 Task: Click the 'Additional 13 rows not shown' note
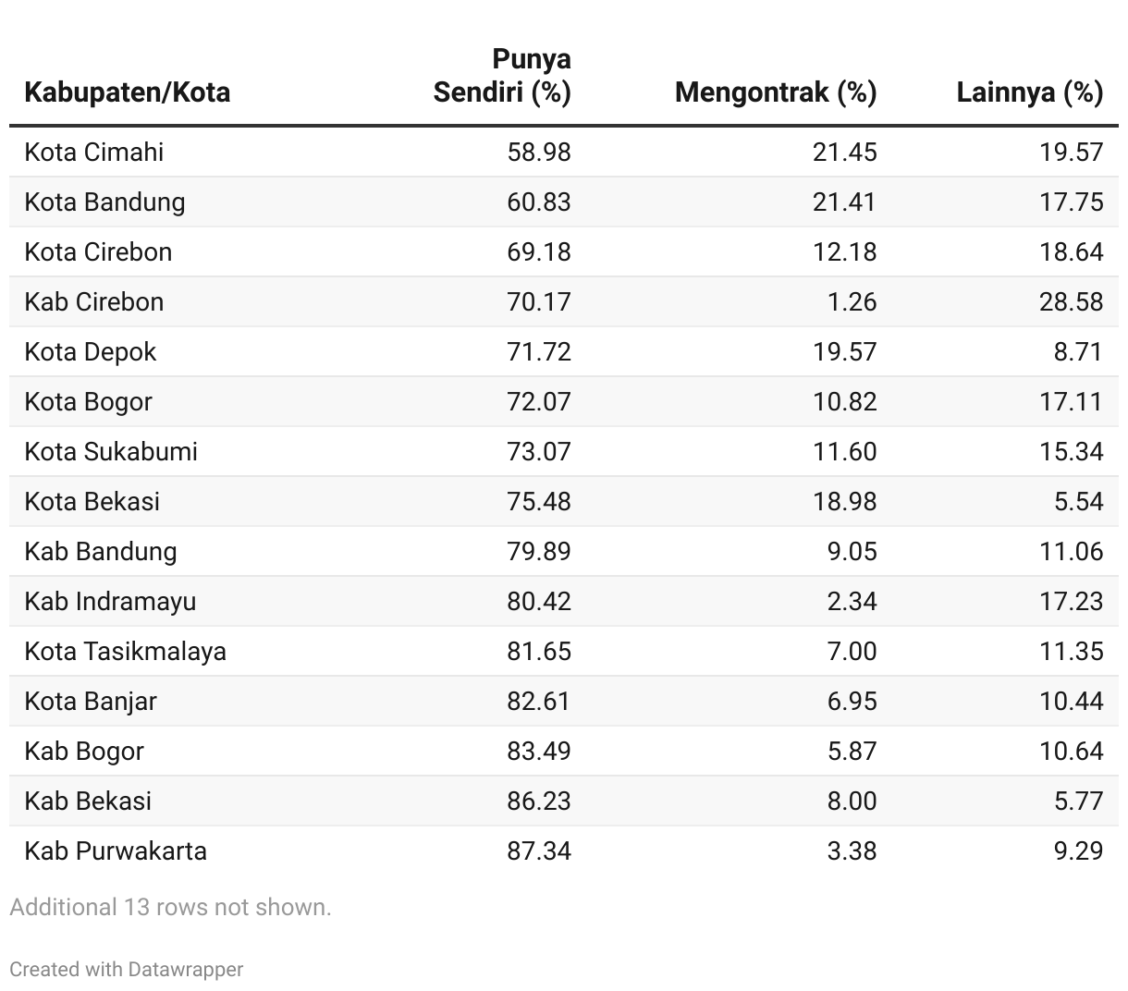click(170, 907)
